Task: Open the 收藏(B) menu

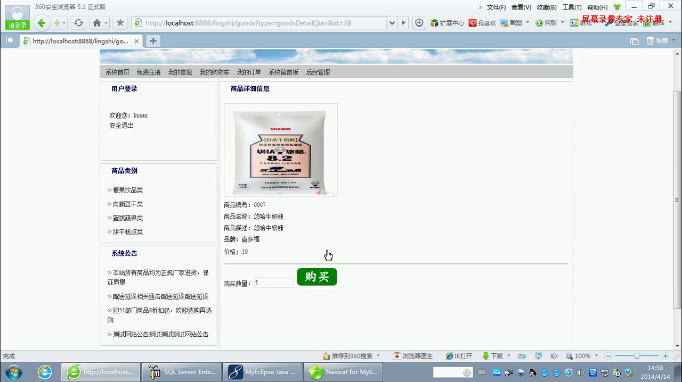Action: 547,7
